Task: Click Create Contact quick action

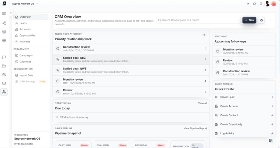Action: click(x=244, y=115)
